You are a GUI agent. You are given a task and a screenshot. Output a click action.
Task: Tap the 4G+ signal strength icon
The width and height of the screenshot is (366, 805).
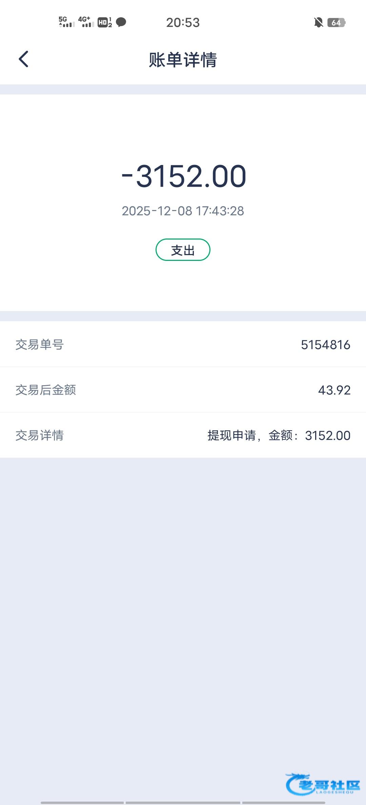click(x=86, y=22)
